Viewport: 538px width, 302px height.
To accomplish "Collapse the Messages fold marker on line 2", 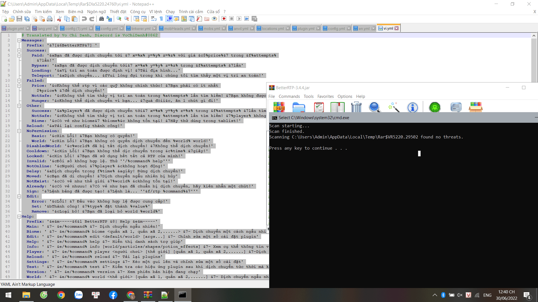I will tap(19, 40).
